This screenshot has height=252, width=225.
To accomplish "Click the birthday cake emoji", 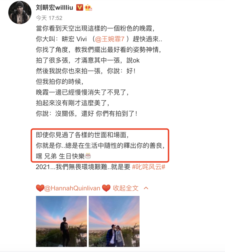I will (88, 156).
